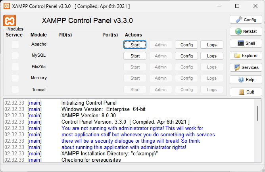Screen dimensions: 265x172
Task: Click the MySQL module label
Action: pos(39,55)
